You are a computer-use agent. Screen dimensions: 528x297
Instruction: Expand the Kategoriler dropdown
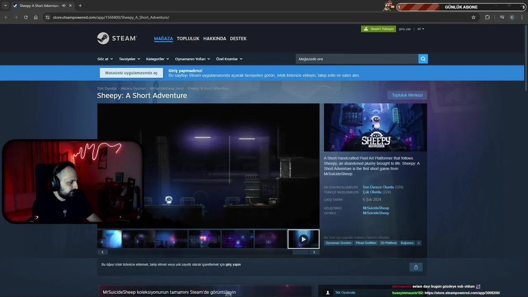pos(158,59)
